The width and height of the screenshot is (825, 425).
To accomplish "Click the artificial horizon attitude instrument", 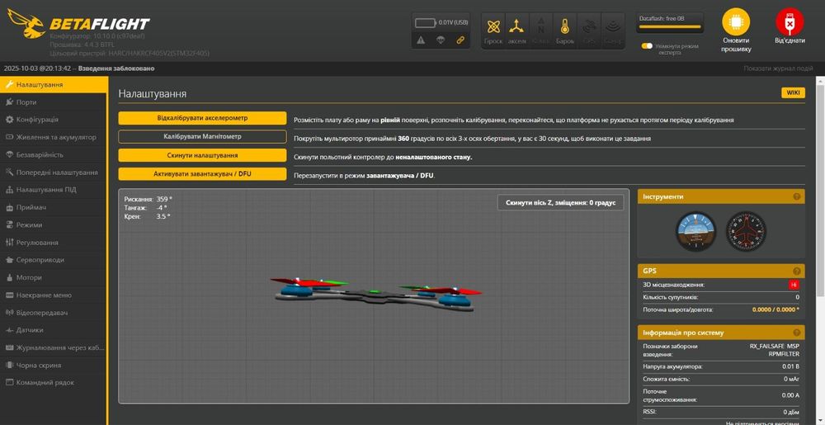I will tap(696, 231).
